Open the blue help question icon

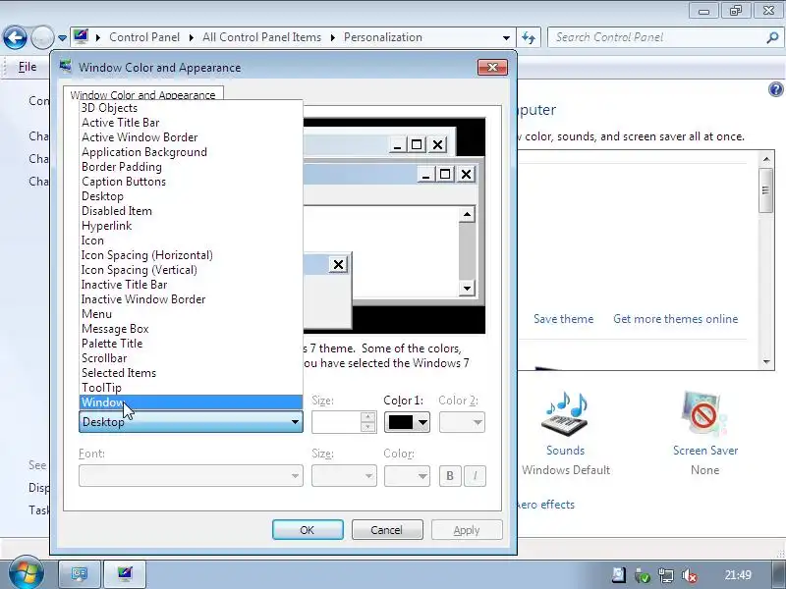click(x=775, y=89)
